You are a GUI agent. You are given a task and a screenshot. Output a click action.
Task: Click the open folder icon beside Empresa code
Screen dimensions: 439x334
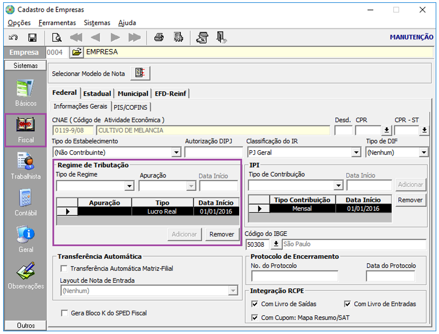pyautogui.click(x=77, y=52)
